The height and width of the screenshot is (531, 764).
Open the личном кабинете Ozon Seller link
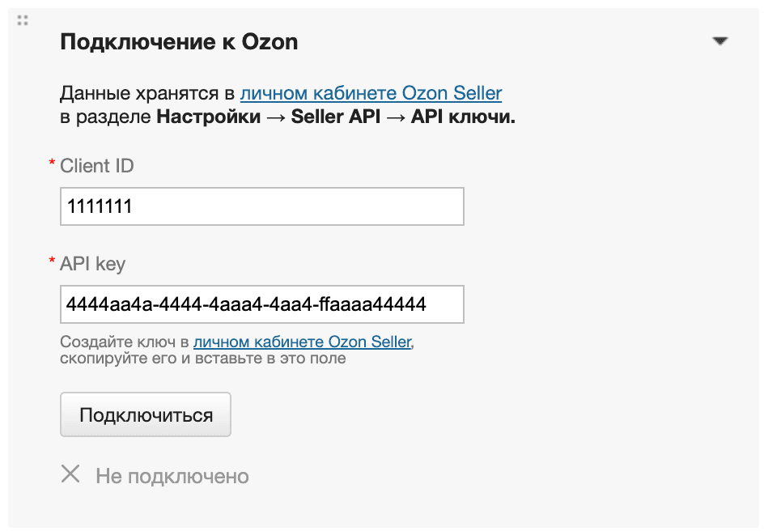coord(371,93)
